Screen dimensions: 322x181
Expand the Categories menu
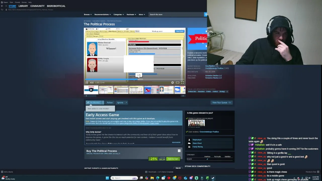coord(118,15)
